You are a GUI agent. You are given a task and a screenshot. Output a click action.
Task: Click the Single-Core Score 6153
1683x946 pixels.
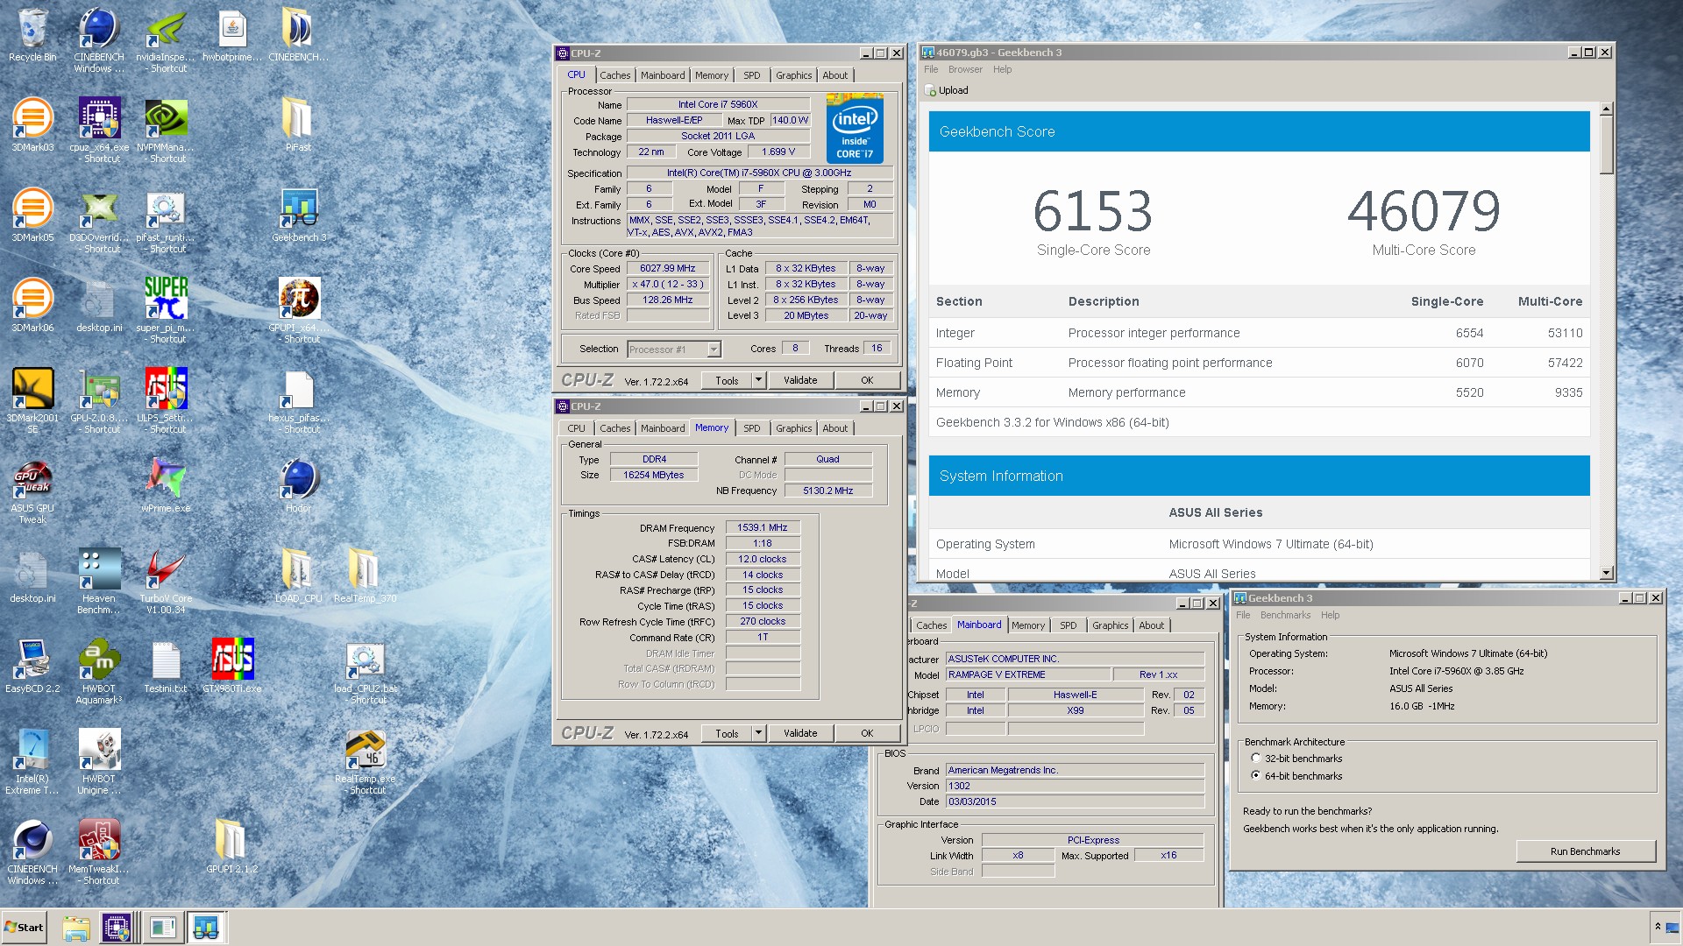1093,211
